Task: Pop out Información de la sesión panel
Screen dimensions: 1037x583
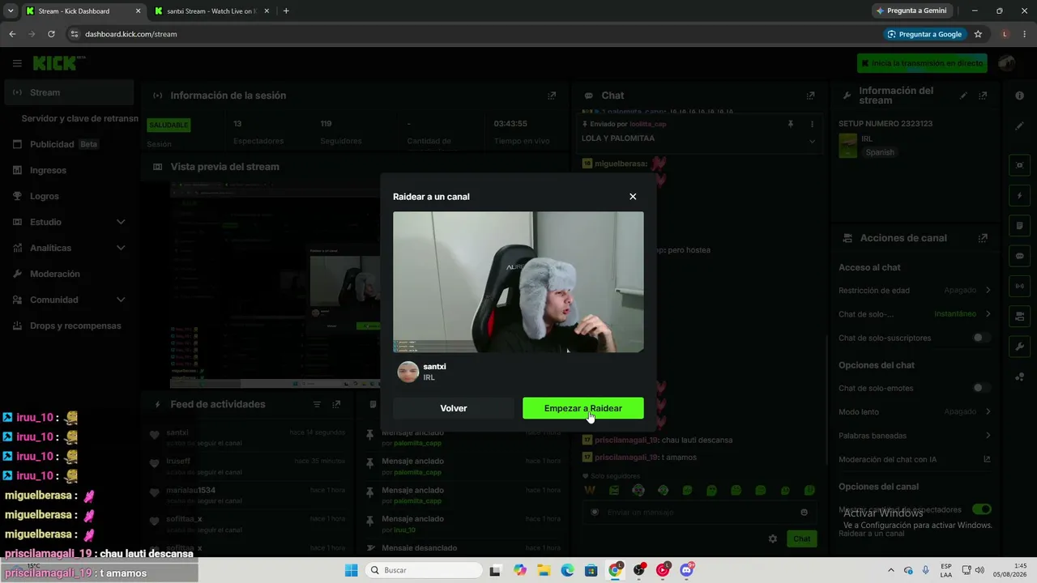Action: click(552, 96)
